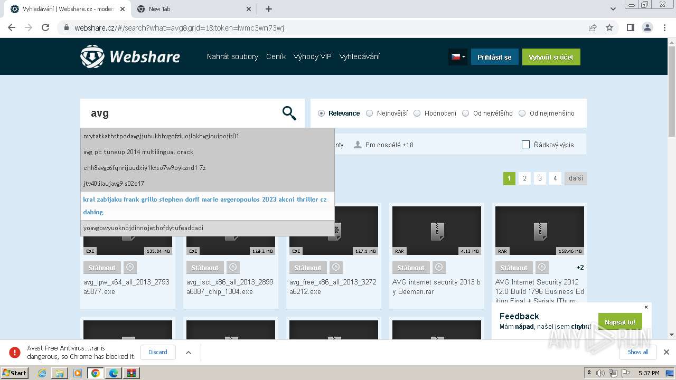Open the Ceník menu item
This screenshot has width=676, height=380.
point(276,56)
